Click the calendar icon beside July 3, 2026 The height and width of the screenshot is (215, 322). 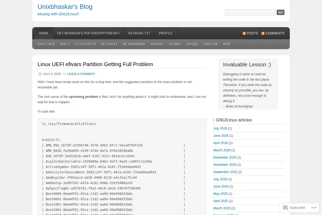40,74
